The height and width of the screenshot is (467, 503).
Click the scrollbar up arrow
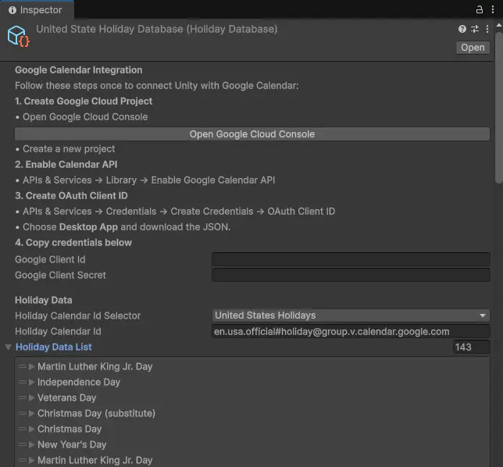pos(499,25)
